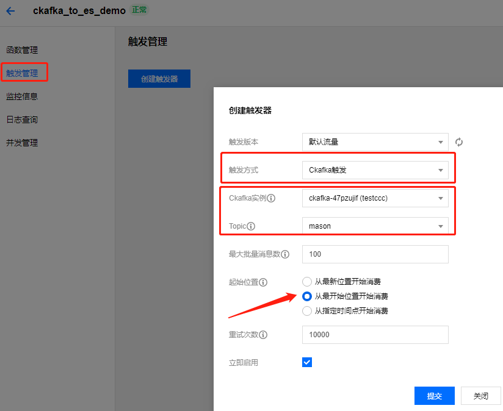
Task: Open the 触发方式 dropdown showing Ckafka触发
Action: (375, 170)
